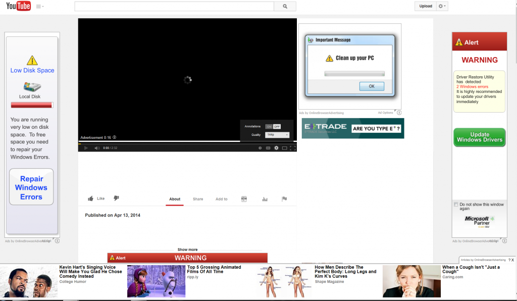The image size is (517, 301).
Task: Open info icon under the right ad
Action: click(x=504, y=241)
